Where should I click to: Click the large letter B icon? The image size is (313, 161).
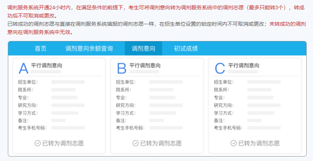(122, 68)
